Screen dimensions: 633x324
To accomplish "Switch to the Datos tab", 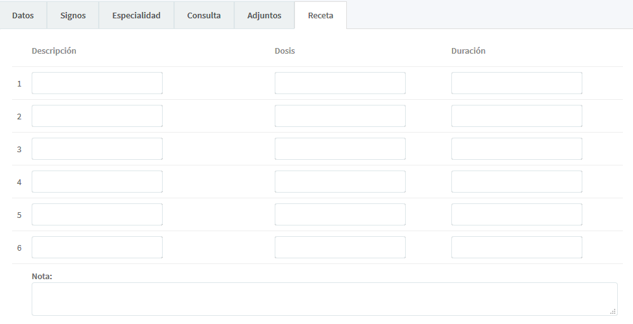I will [x=23, y=16].
